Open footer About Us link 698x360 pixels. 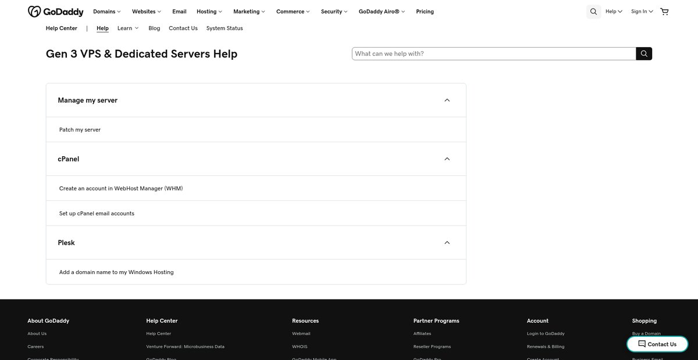(x=37, y=333)
